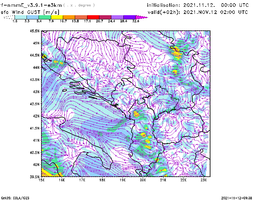
Task: Select the yellow 7.9–10.7 legend swatch
Action: pyautogui.click(x=57, y=17)
